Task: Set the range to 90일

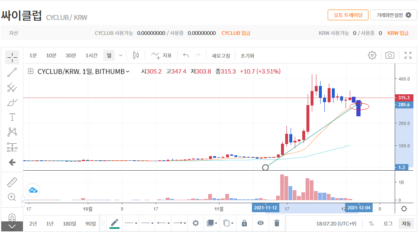Action: [x=91, y=223]
